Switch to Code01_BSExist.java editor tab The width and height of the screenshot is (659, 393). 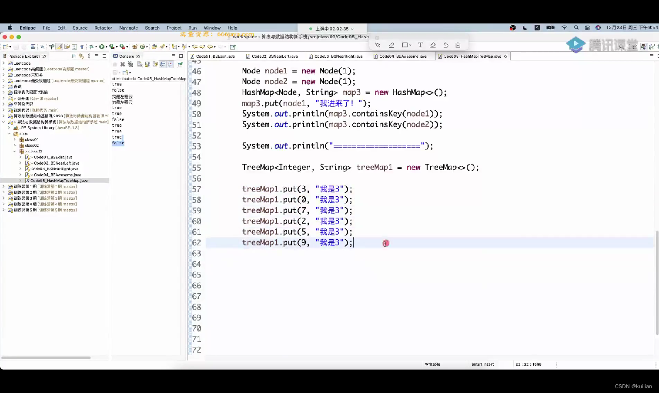pos(215,56)
